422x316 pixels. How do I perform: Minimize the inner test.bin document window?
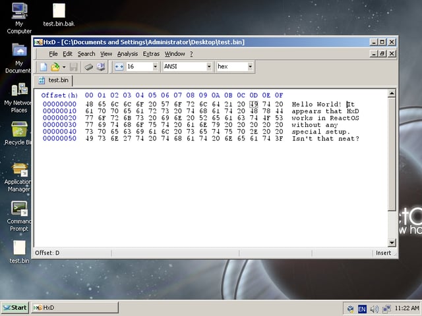coord(374,54)
